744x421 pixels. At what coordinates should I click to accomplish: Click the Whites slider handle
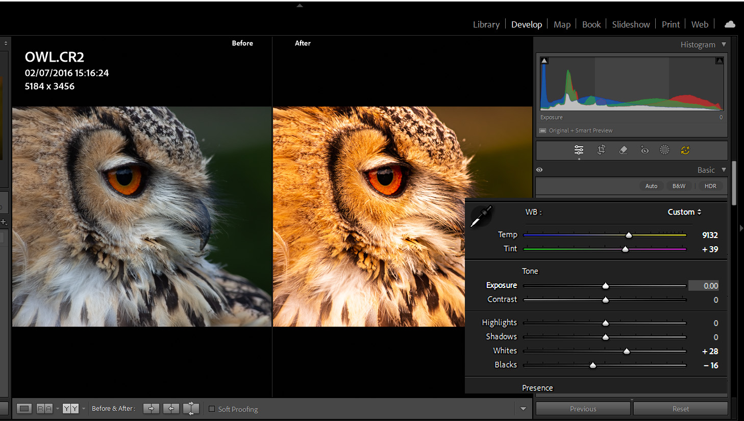coord(627,351)
